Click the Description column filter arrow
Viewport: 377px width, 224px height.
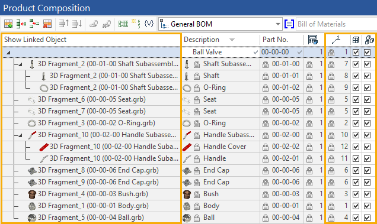click(232, 40)
